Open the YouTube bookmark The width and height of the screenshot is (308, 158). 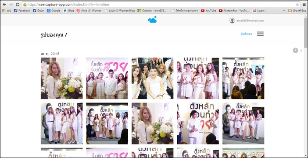(208, 10)
